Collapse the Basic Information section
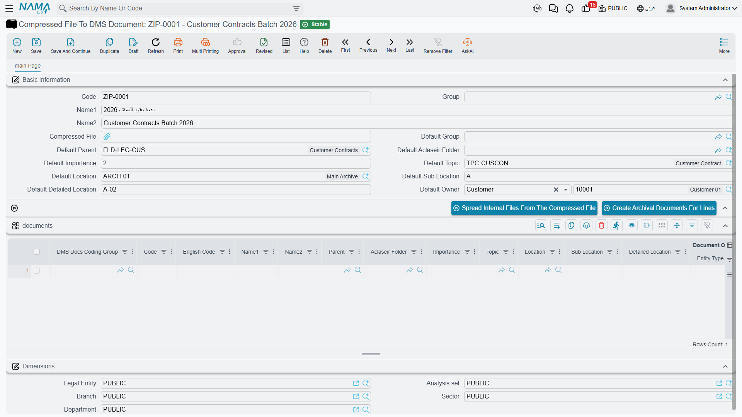The height and width of the screenshot is (417, 742). click(725, 80)
